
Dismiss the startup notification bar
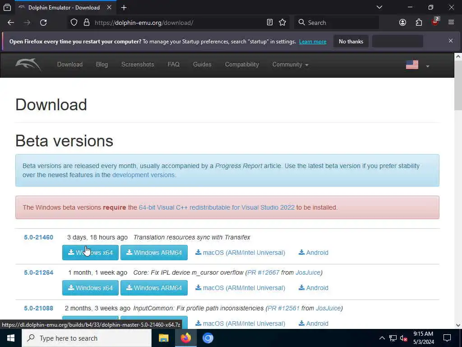click(x=451, y=41)
